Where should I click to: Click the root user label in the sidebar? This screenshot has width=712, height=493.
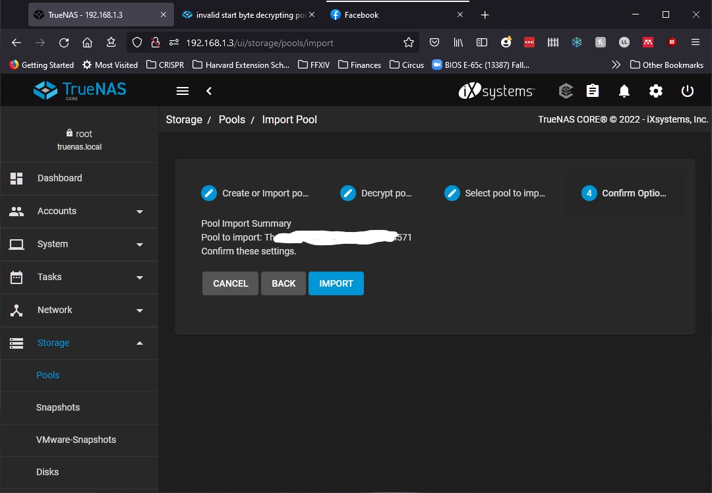tap(80, 134)
